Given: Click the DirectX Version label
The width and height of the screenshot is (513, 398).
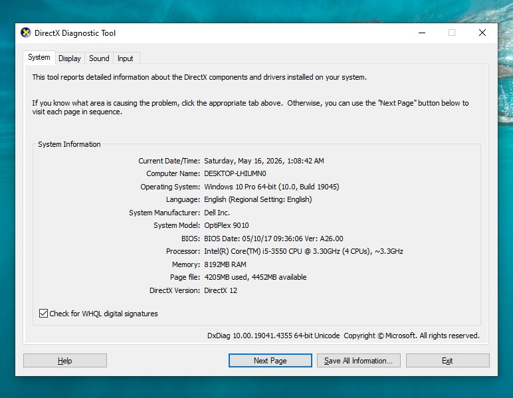Looking at the screenshot, I should 174,290.
